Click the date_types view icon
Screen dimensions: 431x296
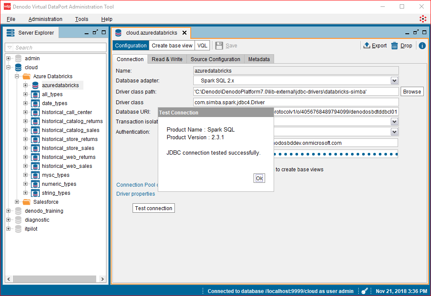(35, 103)
